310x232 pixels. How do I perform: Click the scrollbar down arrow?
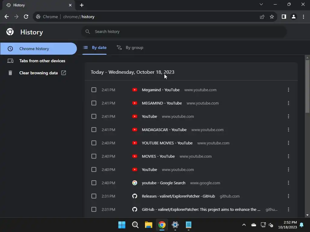pyautogui.click(x=307, y=215)
